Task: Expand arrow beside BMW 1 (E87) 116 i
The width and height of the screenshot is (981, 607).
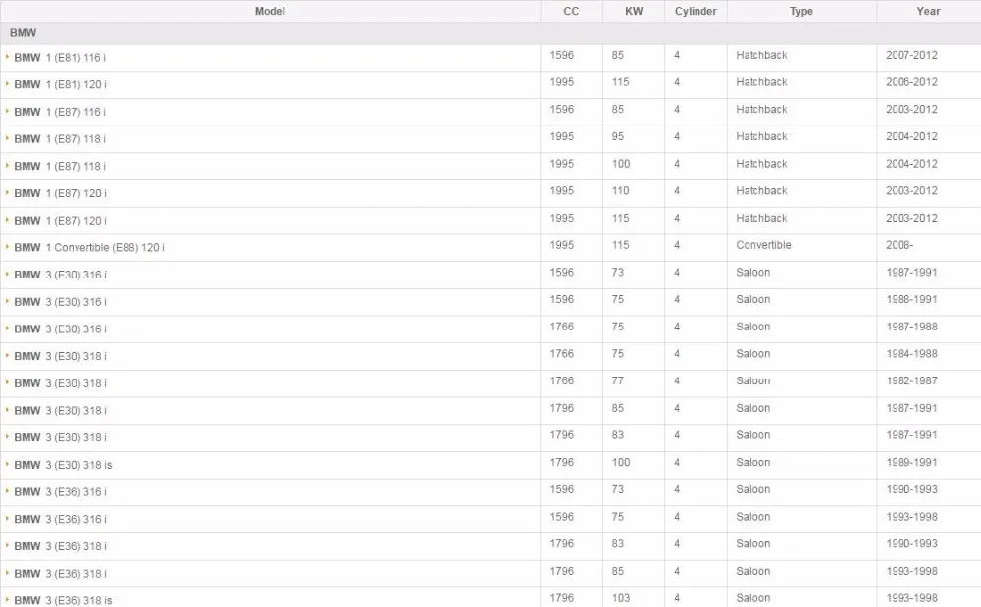Action: point(7,111)
